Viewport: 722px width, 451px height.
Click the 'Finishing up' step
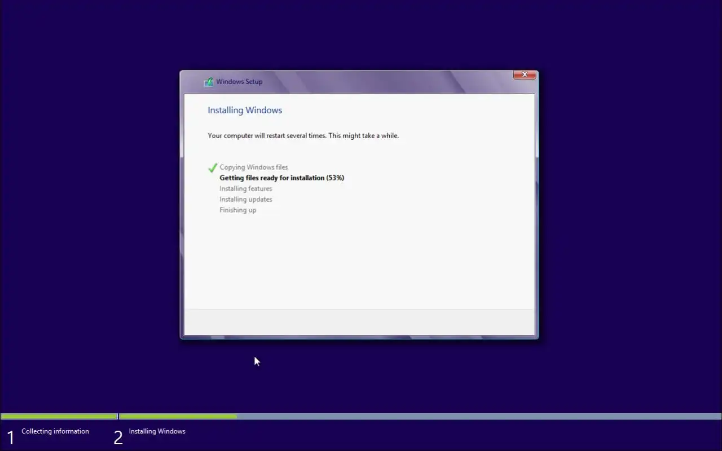238,210
